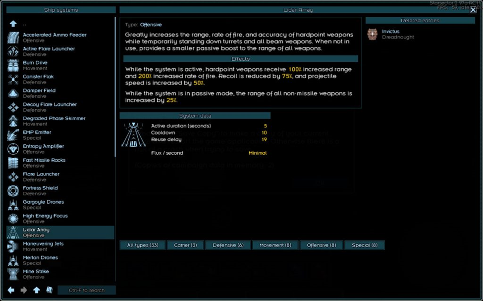The width and height of the screenshot is (483, 301).
Task: Select Maneuvering Jets from the list
Action: (43, 244)
